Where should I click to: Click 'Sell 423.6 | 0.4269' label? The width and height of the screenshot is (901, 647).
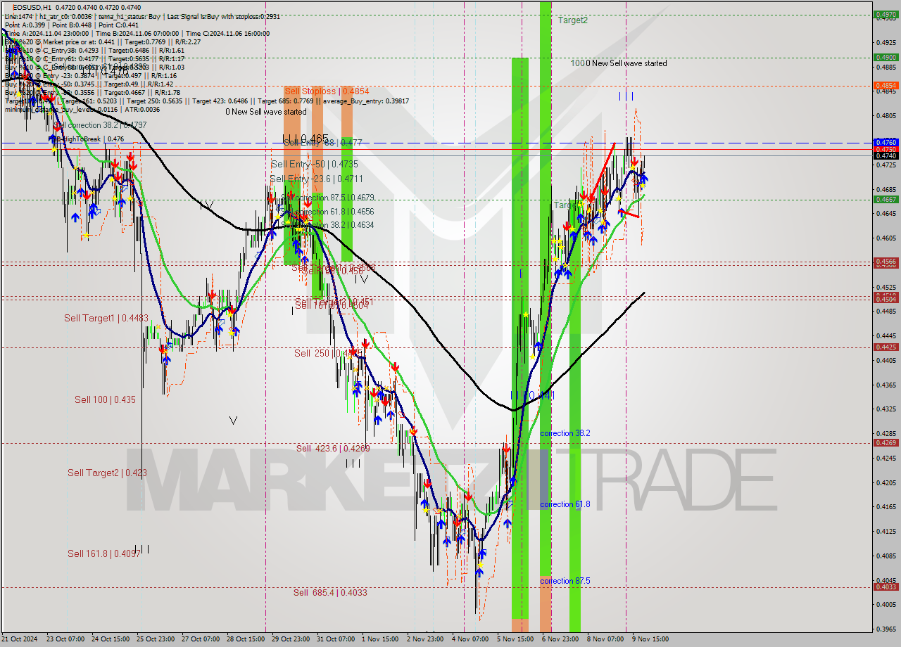(333, 449)
